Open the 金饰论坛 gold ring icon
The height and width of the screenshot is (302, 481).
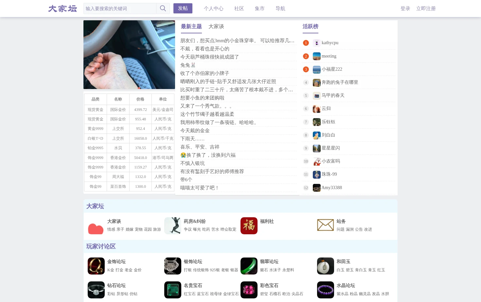tap(96, 266)
